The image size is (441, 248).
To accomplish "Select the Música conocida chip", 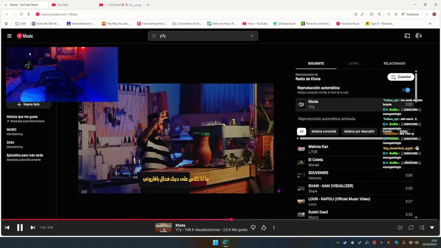I will pos(324,131).
